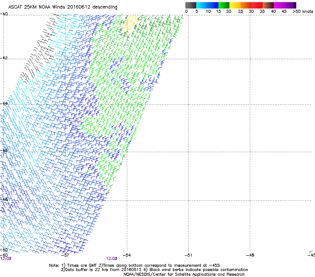
Task: Click the latitude label '-42'
Action: (4, 58)
